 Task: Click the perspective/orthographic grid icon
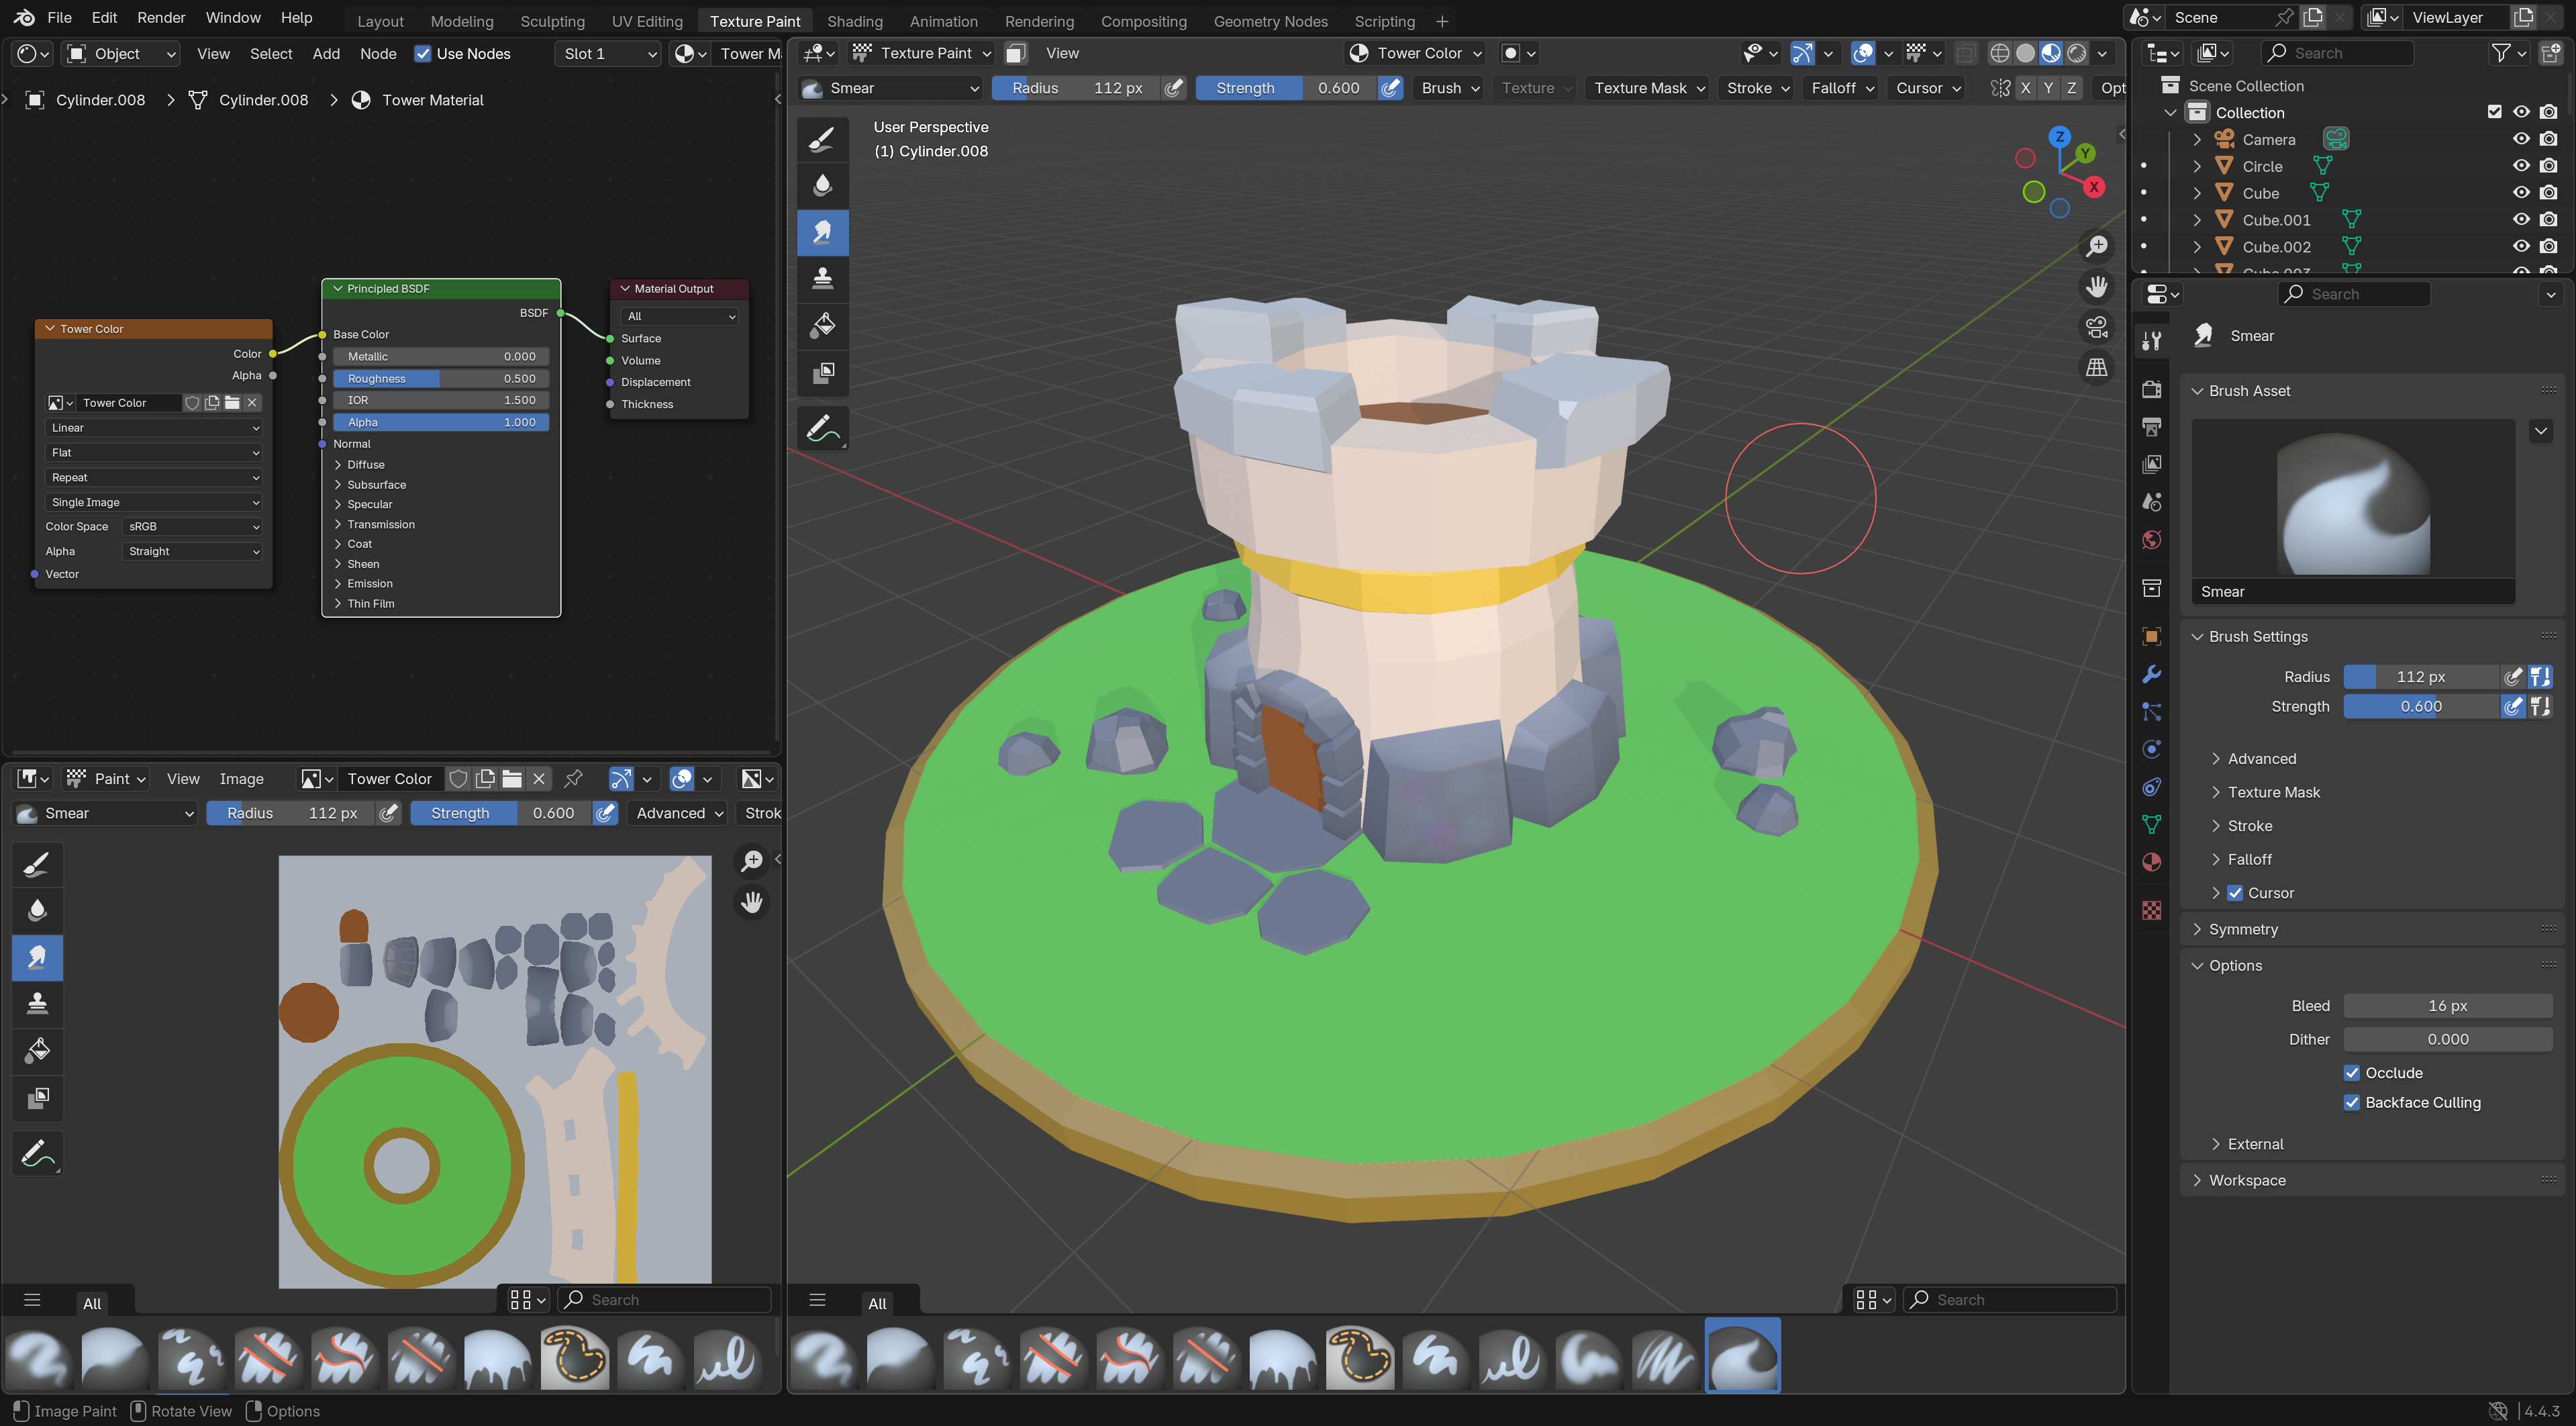(x=2096, y=367)
